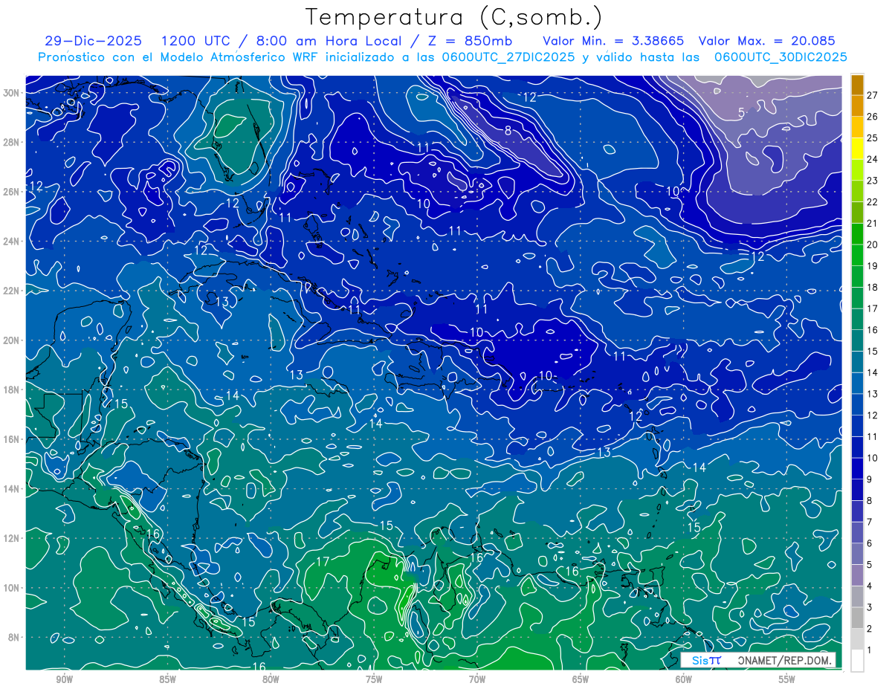The width and height of the screenshot is (892, 689).
Task: Click the '75W' longitude axis label
Action: (x=373, y=679)
